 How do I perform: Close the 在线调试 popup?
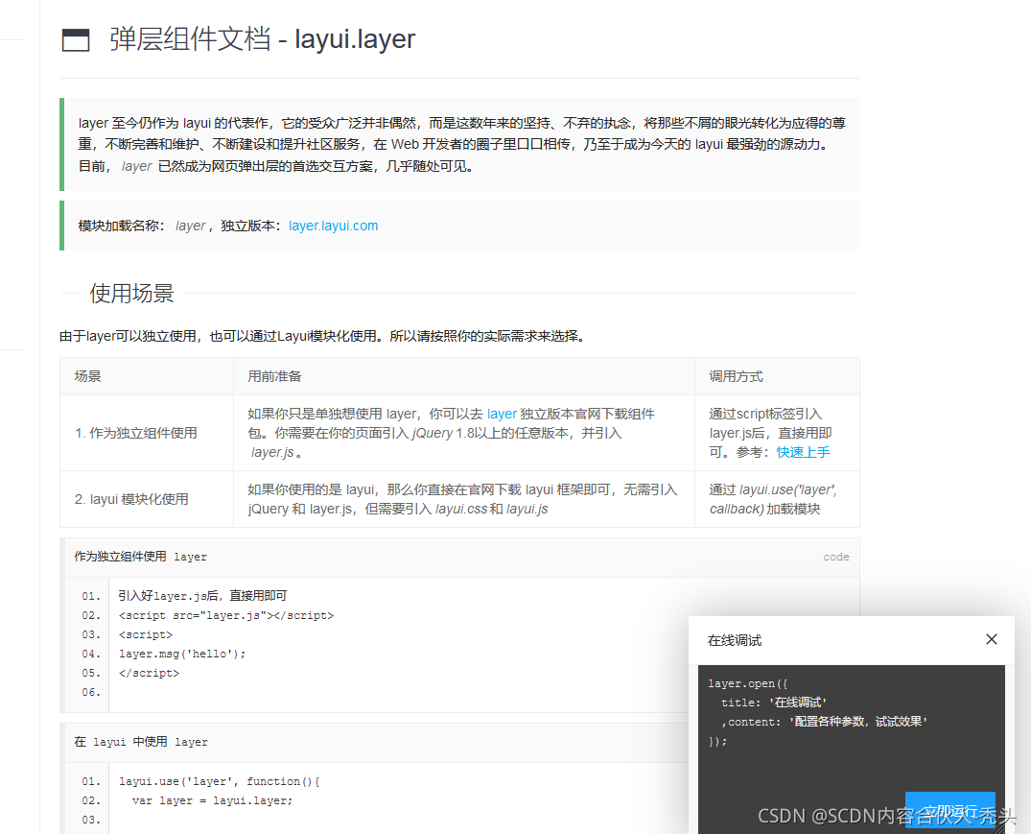(992, 639)
